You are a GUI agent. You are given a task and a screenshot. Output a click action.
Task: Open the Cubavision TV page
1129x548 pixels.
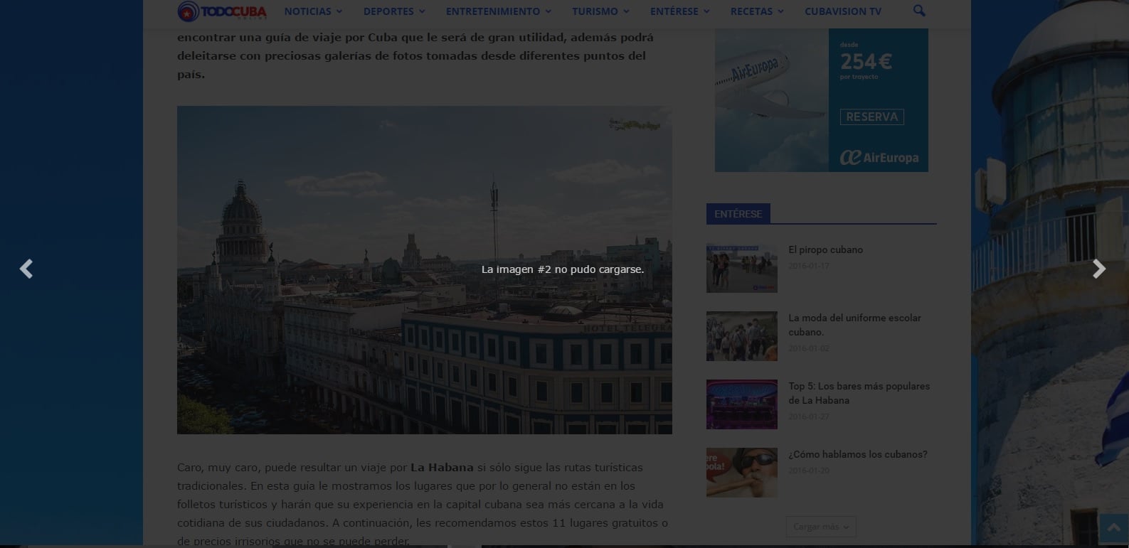click(x=843, y=11)
